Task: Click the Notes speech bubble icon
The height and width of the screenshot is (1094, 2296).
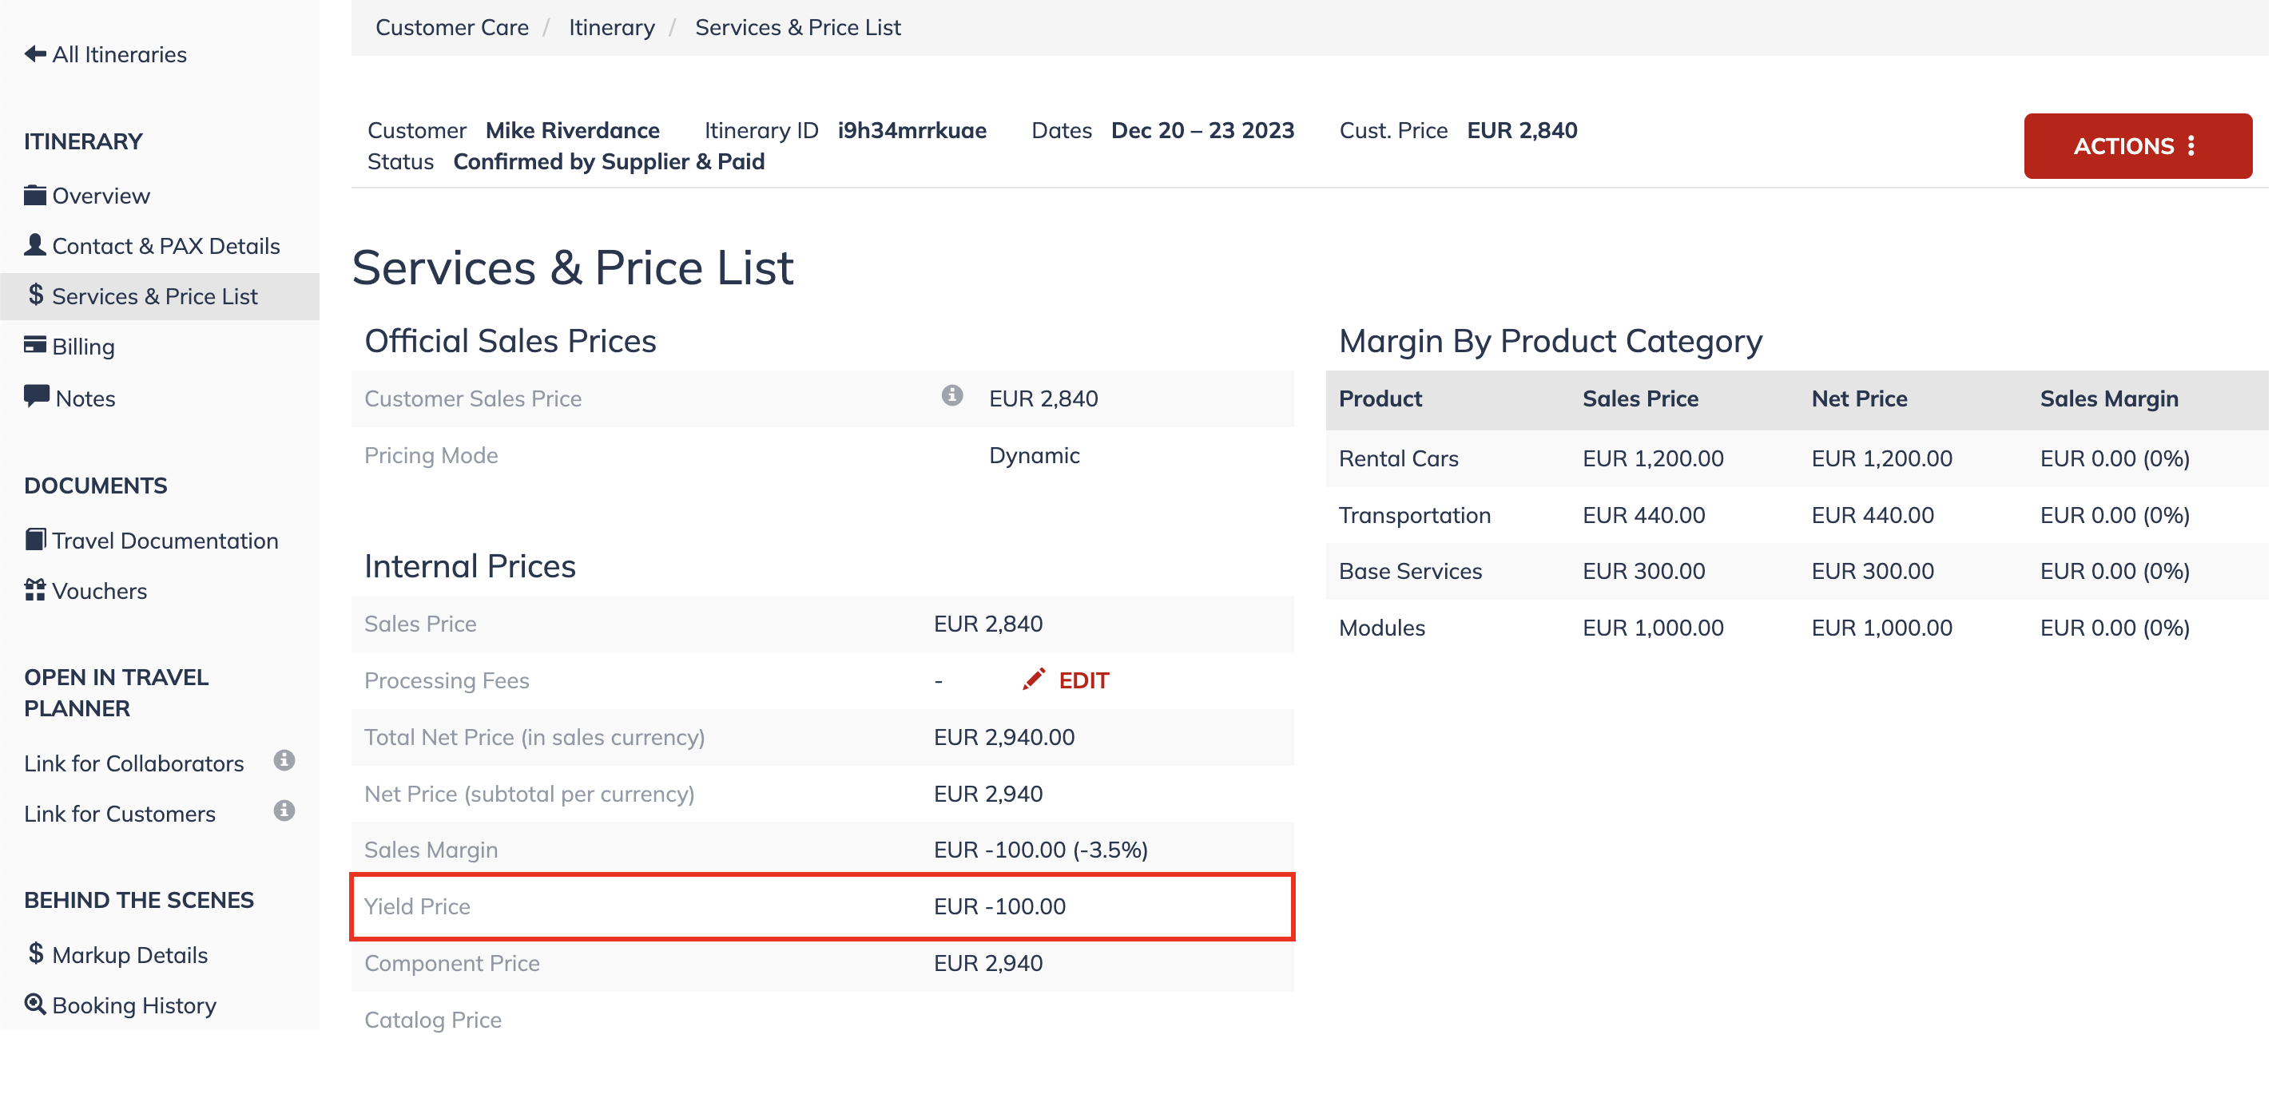Action: (x=37, y=396)
